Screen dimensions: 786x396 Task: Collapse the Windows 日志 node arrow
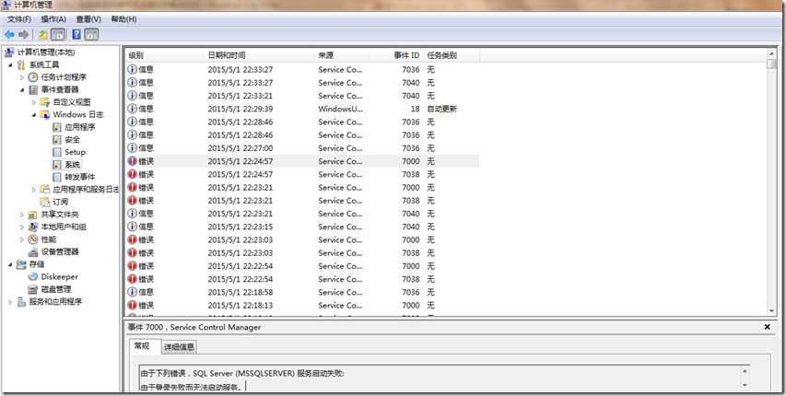[34, 115]
